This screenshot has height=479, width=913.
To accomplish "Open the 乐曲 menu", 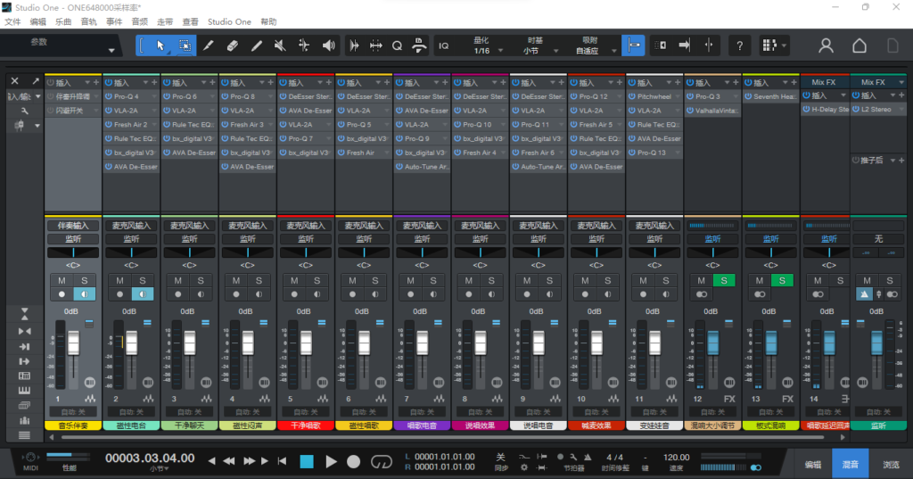I will [63, 21].
